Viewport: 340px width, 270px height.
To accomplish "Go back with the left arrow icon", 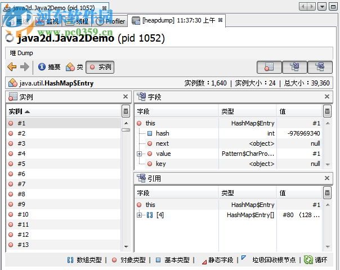I will 12,67.
